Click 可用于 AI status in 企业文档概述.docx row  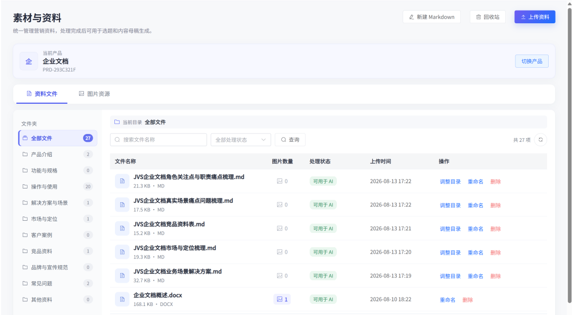[x=323, y=299]
